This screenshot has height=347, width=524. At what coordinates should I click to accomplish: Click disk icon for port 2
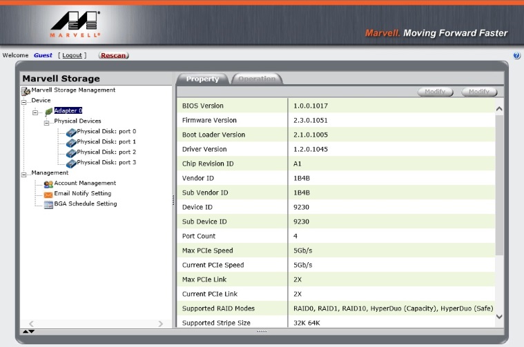(71, 153)
